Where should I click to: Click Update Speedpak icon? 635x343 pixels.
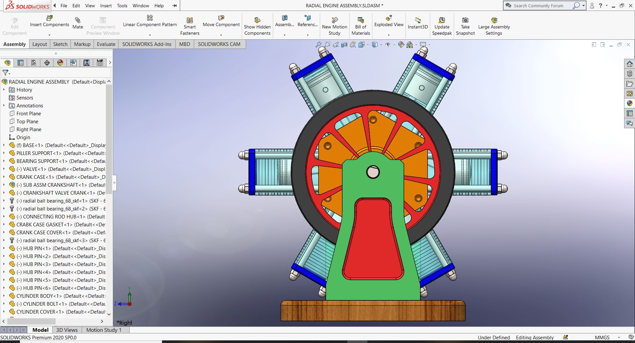[x=442, y=20]
